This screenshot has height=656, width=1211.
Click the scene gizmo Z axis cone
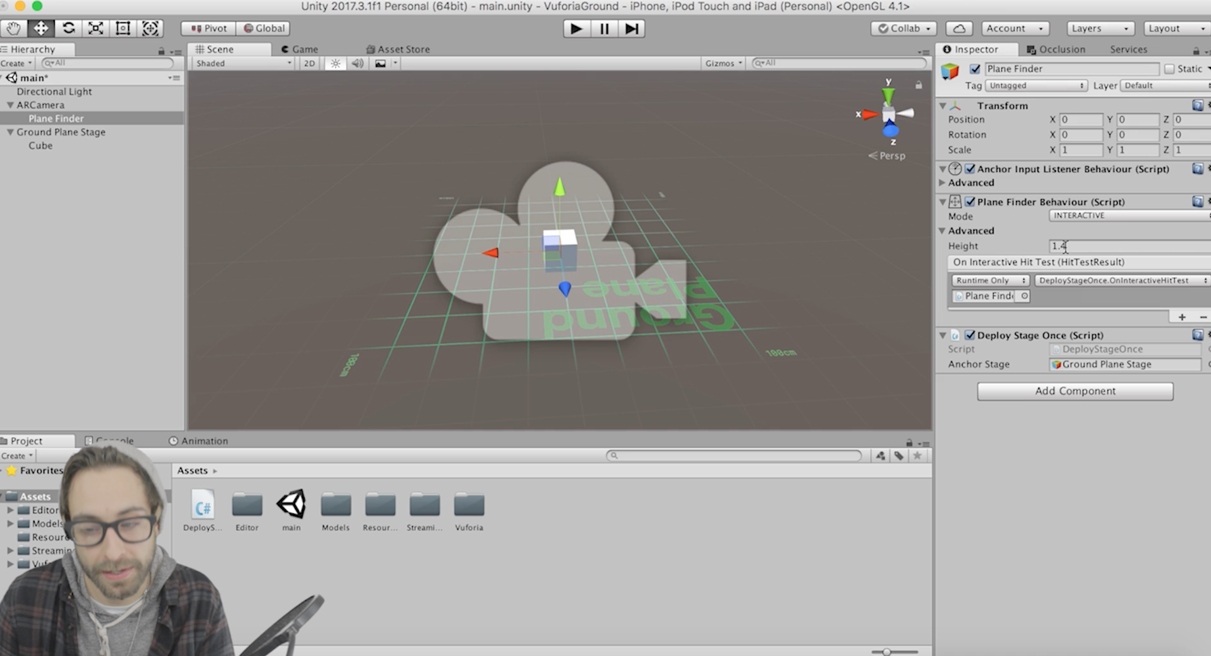(890, 129)
